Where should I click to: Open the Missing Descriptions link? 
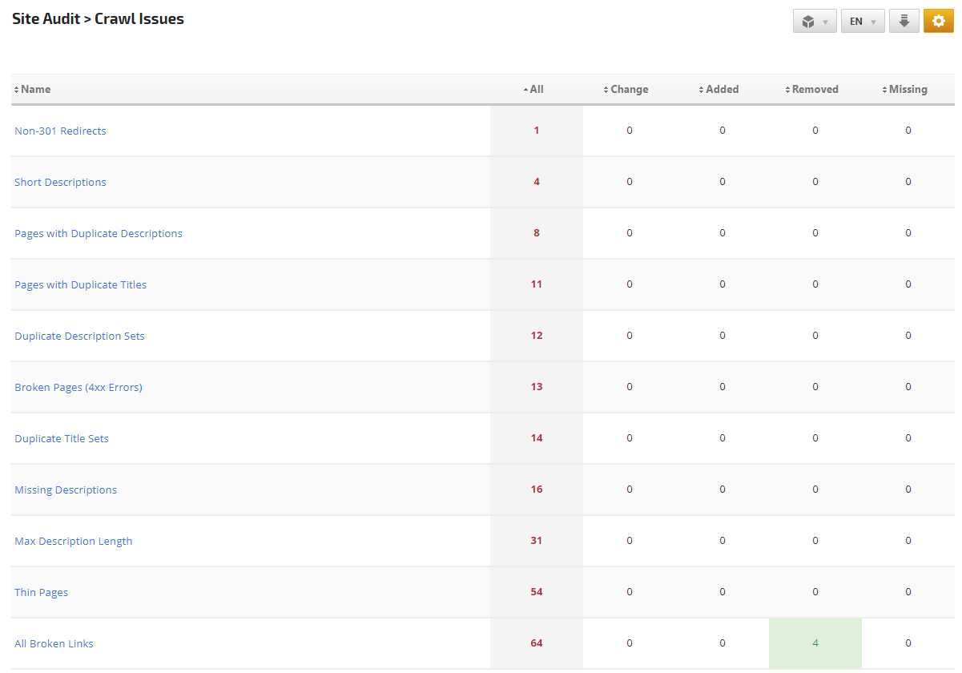(x=66, y=490)
